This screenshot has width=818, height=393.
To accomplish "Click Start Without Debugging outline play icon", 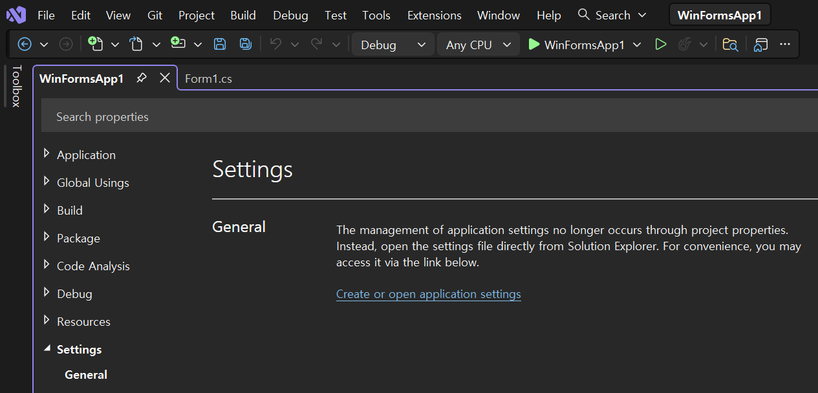I will [x=660, y=45].
